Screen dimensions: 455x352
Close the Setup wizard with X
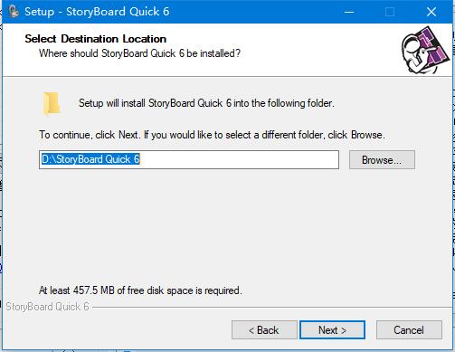pos(431,12)
